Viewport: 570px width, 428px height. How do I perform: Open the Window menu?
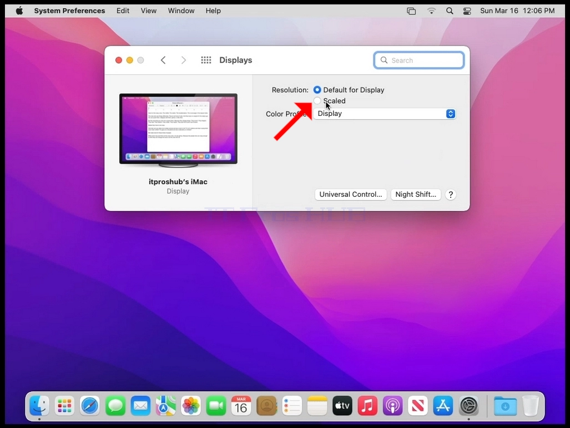[x=181, y=11]
